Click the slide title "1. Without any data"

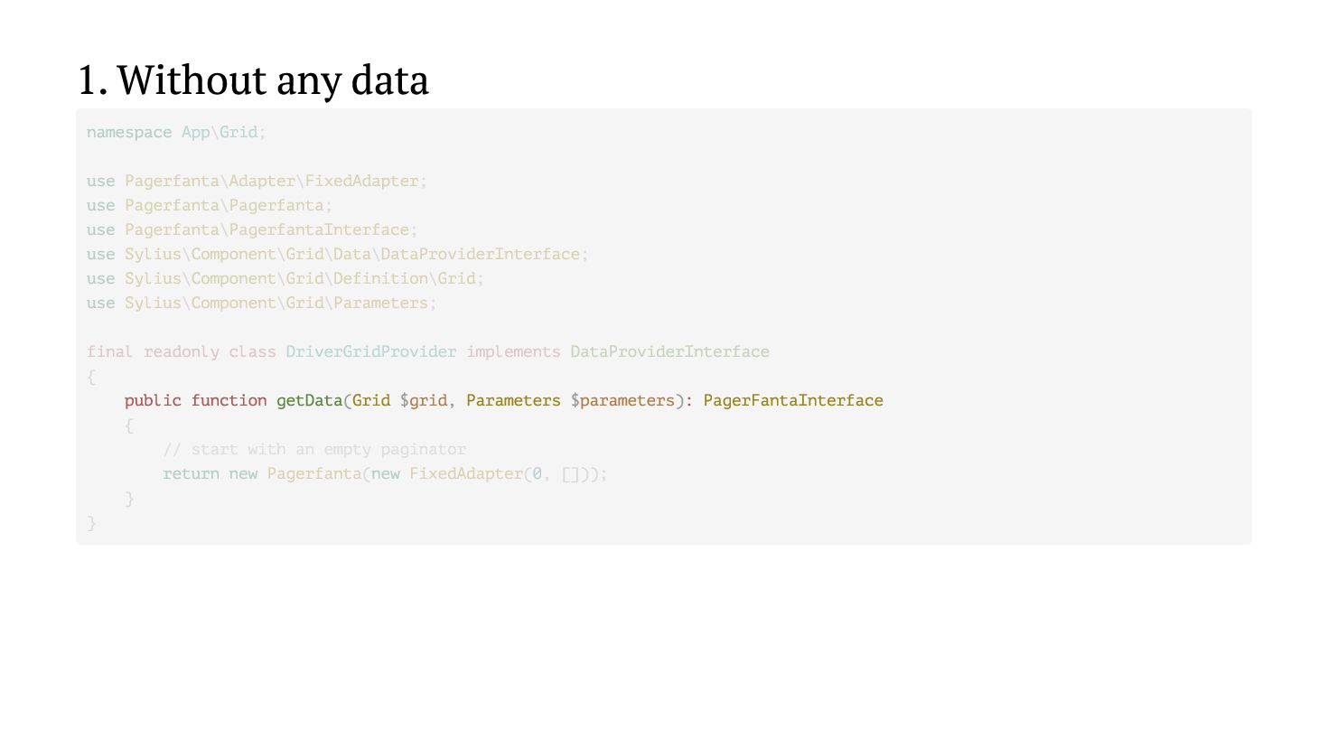coord(253,79)
